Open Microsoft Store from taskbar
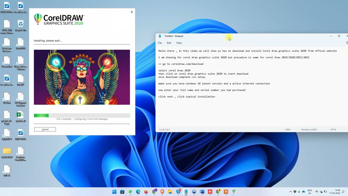 click(122, 192)
